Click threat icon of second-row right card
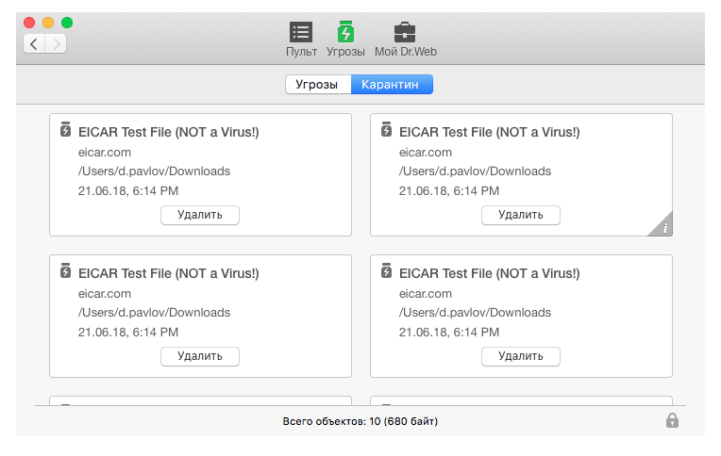 [386, 271]
